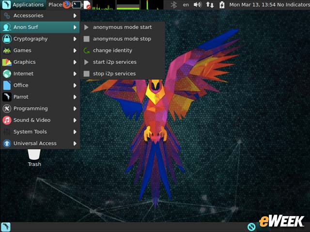Open the Graphics menu category
The image size is (310, 232).
[40, 62]
